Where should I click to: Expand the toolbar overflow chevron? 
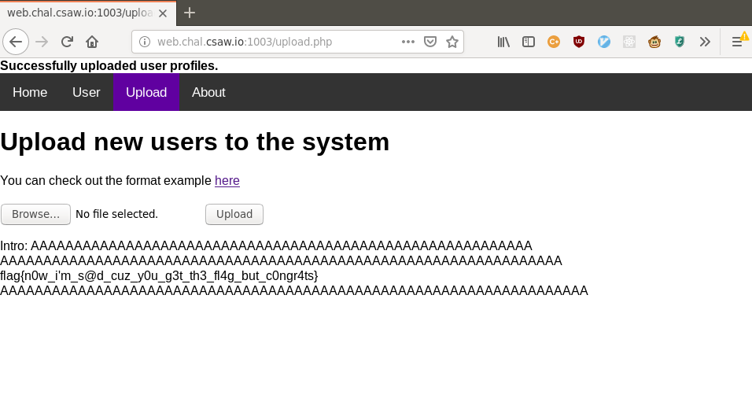coord(705,42)
